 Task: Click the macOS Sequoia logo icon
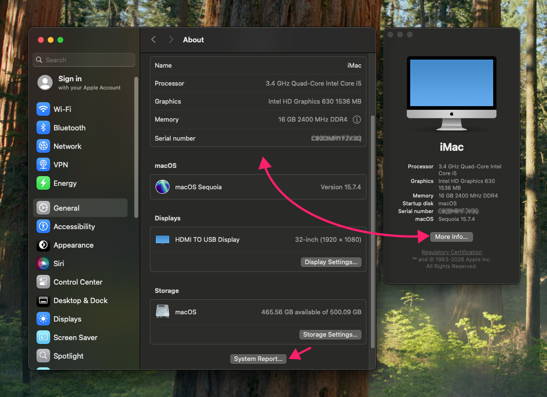click(x=163, y=187)
